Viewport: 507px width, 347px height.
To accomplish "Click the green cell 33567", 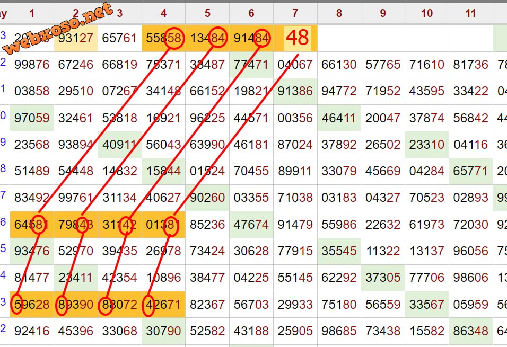I will coord(427,304).
